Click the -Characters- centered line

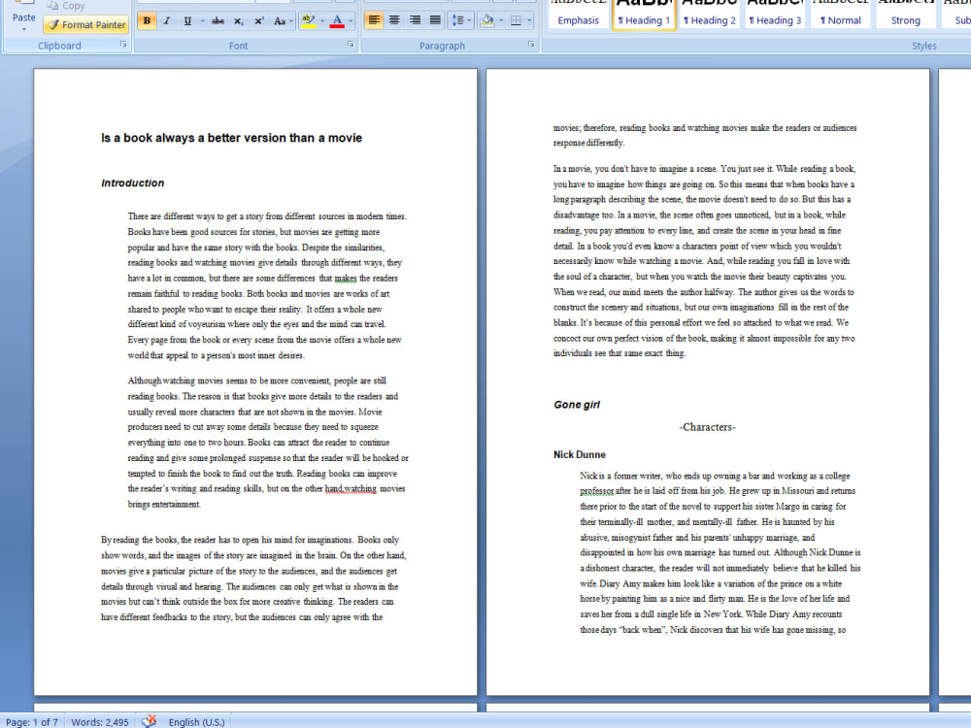click(707, 427)
